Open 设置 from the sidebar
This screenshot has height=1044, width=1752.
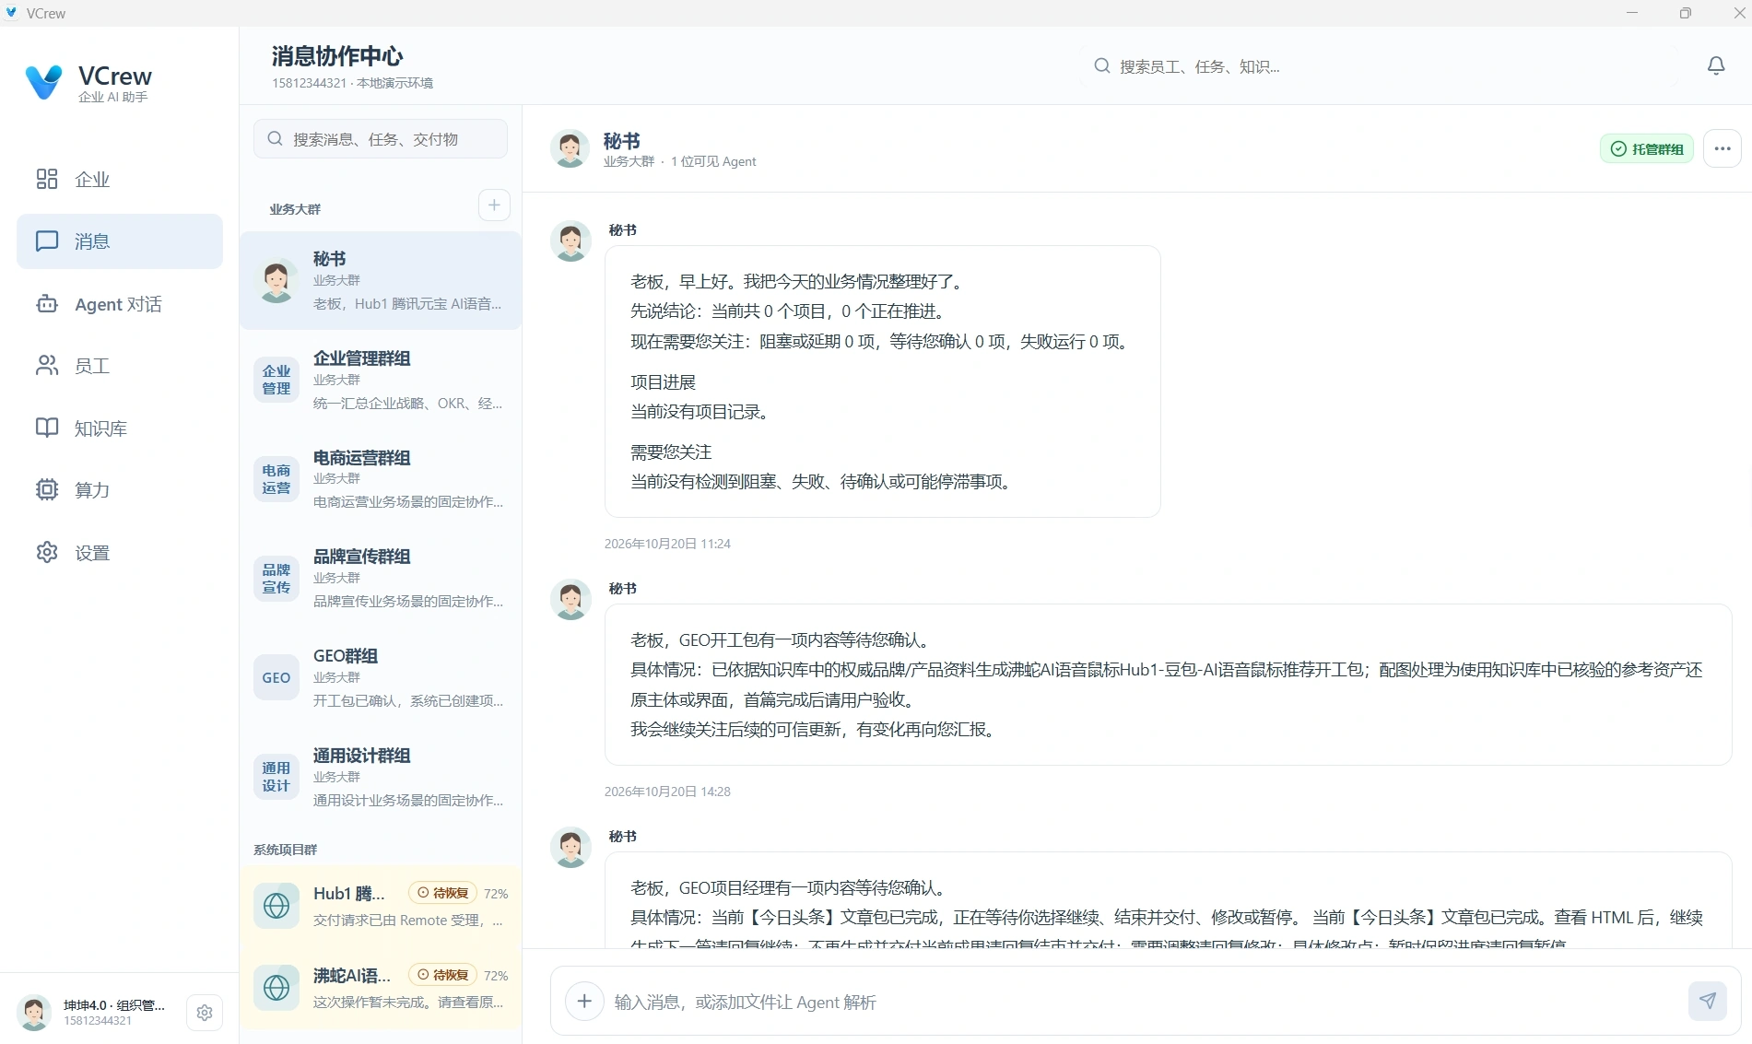pos(120,553)
